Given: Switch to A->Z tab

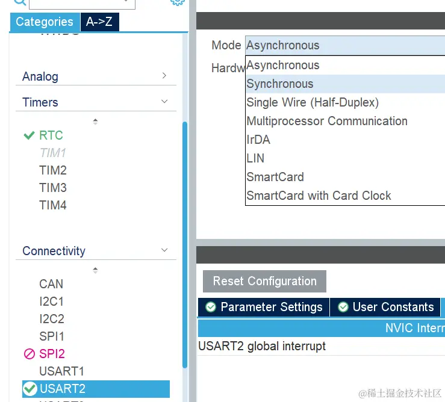Looking at the screenshot, I should [x=99, y=22].
